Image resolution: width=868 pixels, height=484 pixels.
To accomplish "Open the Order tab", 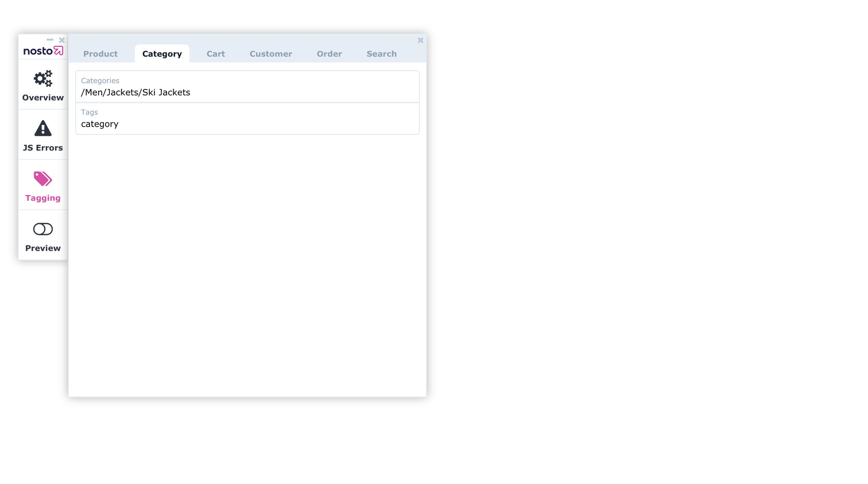I will coord(329,54).
